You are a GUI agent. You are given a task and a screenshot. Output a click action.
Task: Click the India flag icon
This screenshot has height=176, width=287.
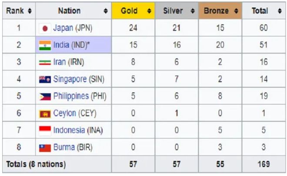45,45
